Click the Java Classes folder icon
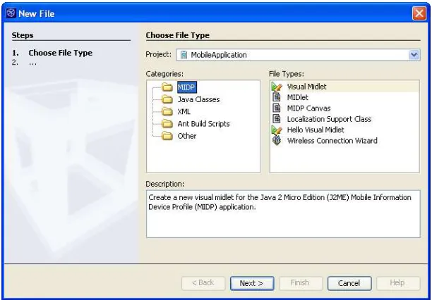432x300 pixels. (x=167, y=99)
